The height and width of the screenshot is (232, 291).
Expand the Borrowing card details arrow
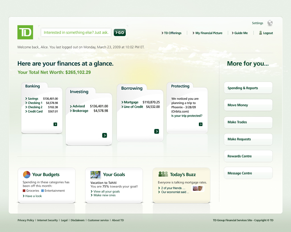tap(157, 131)
